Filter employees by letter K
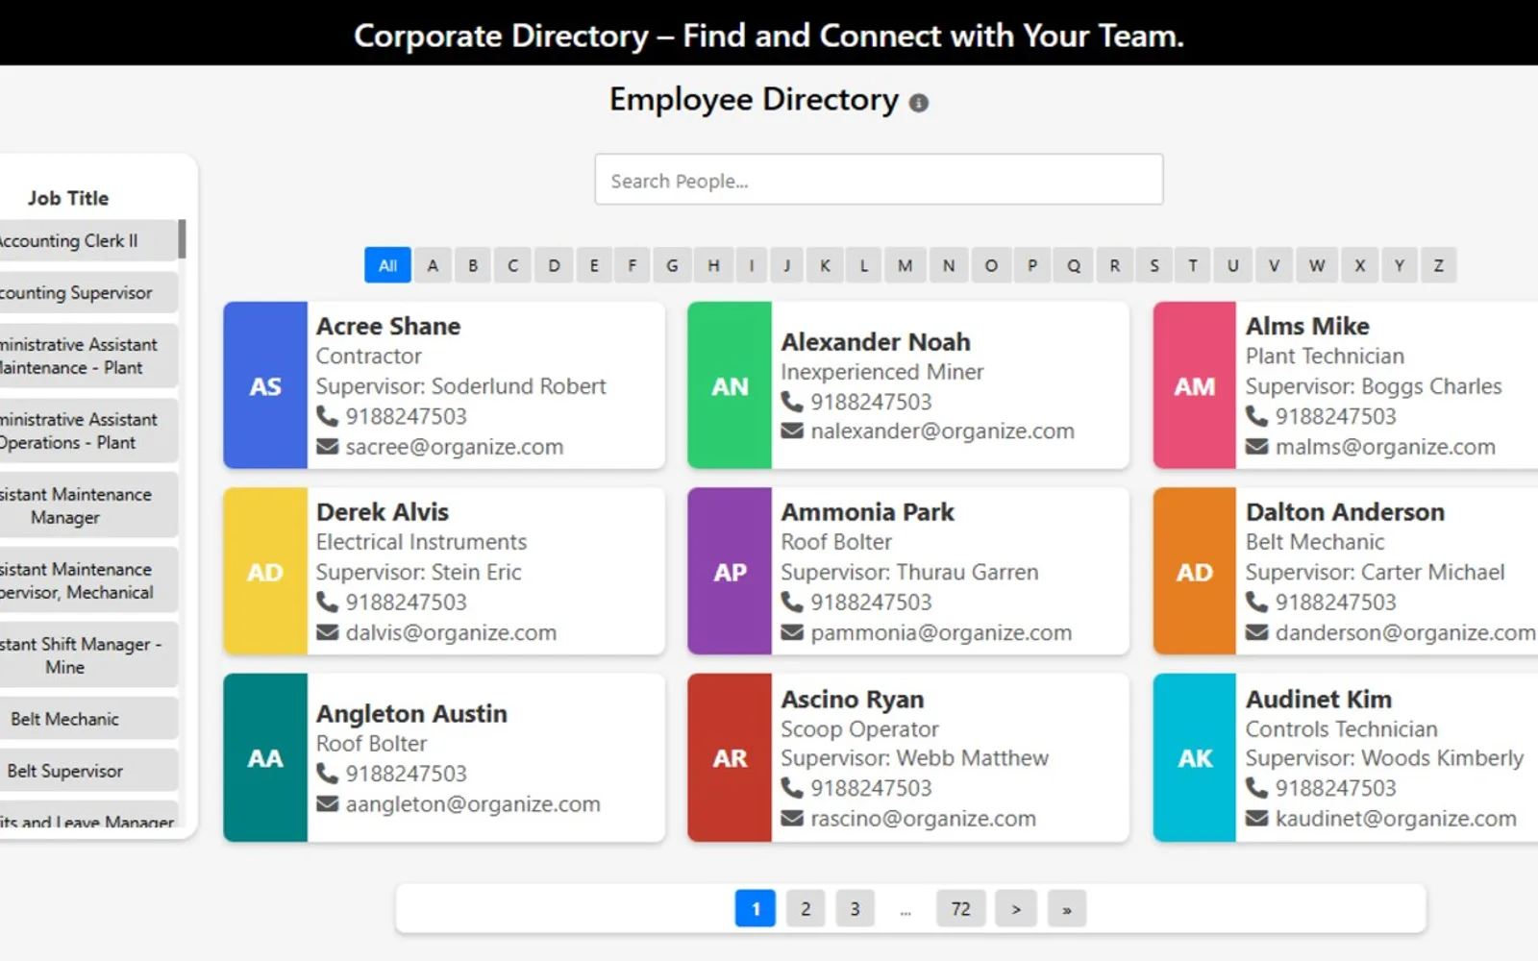Screen dimensions: 1538x961 click(x=825, y=265)
